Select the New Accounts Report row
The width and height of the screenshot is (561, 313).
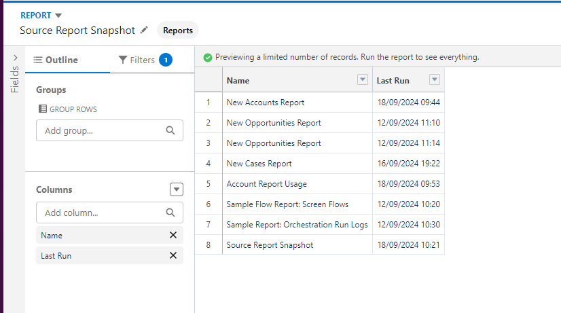266,103
